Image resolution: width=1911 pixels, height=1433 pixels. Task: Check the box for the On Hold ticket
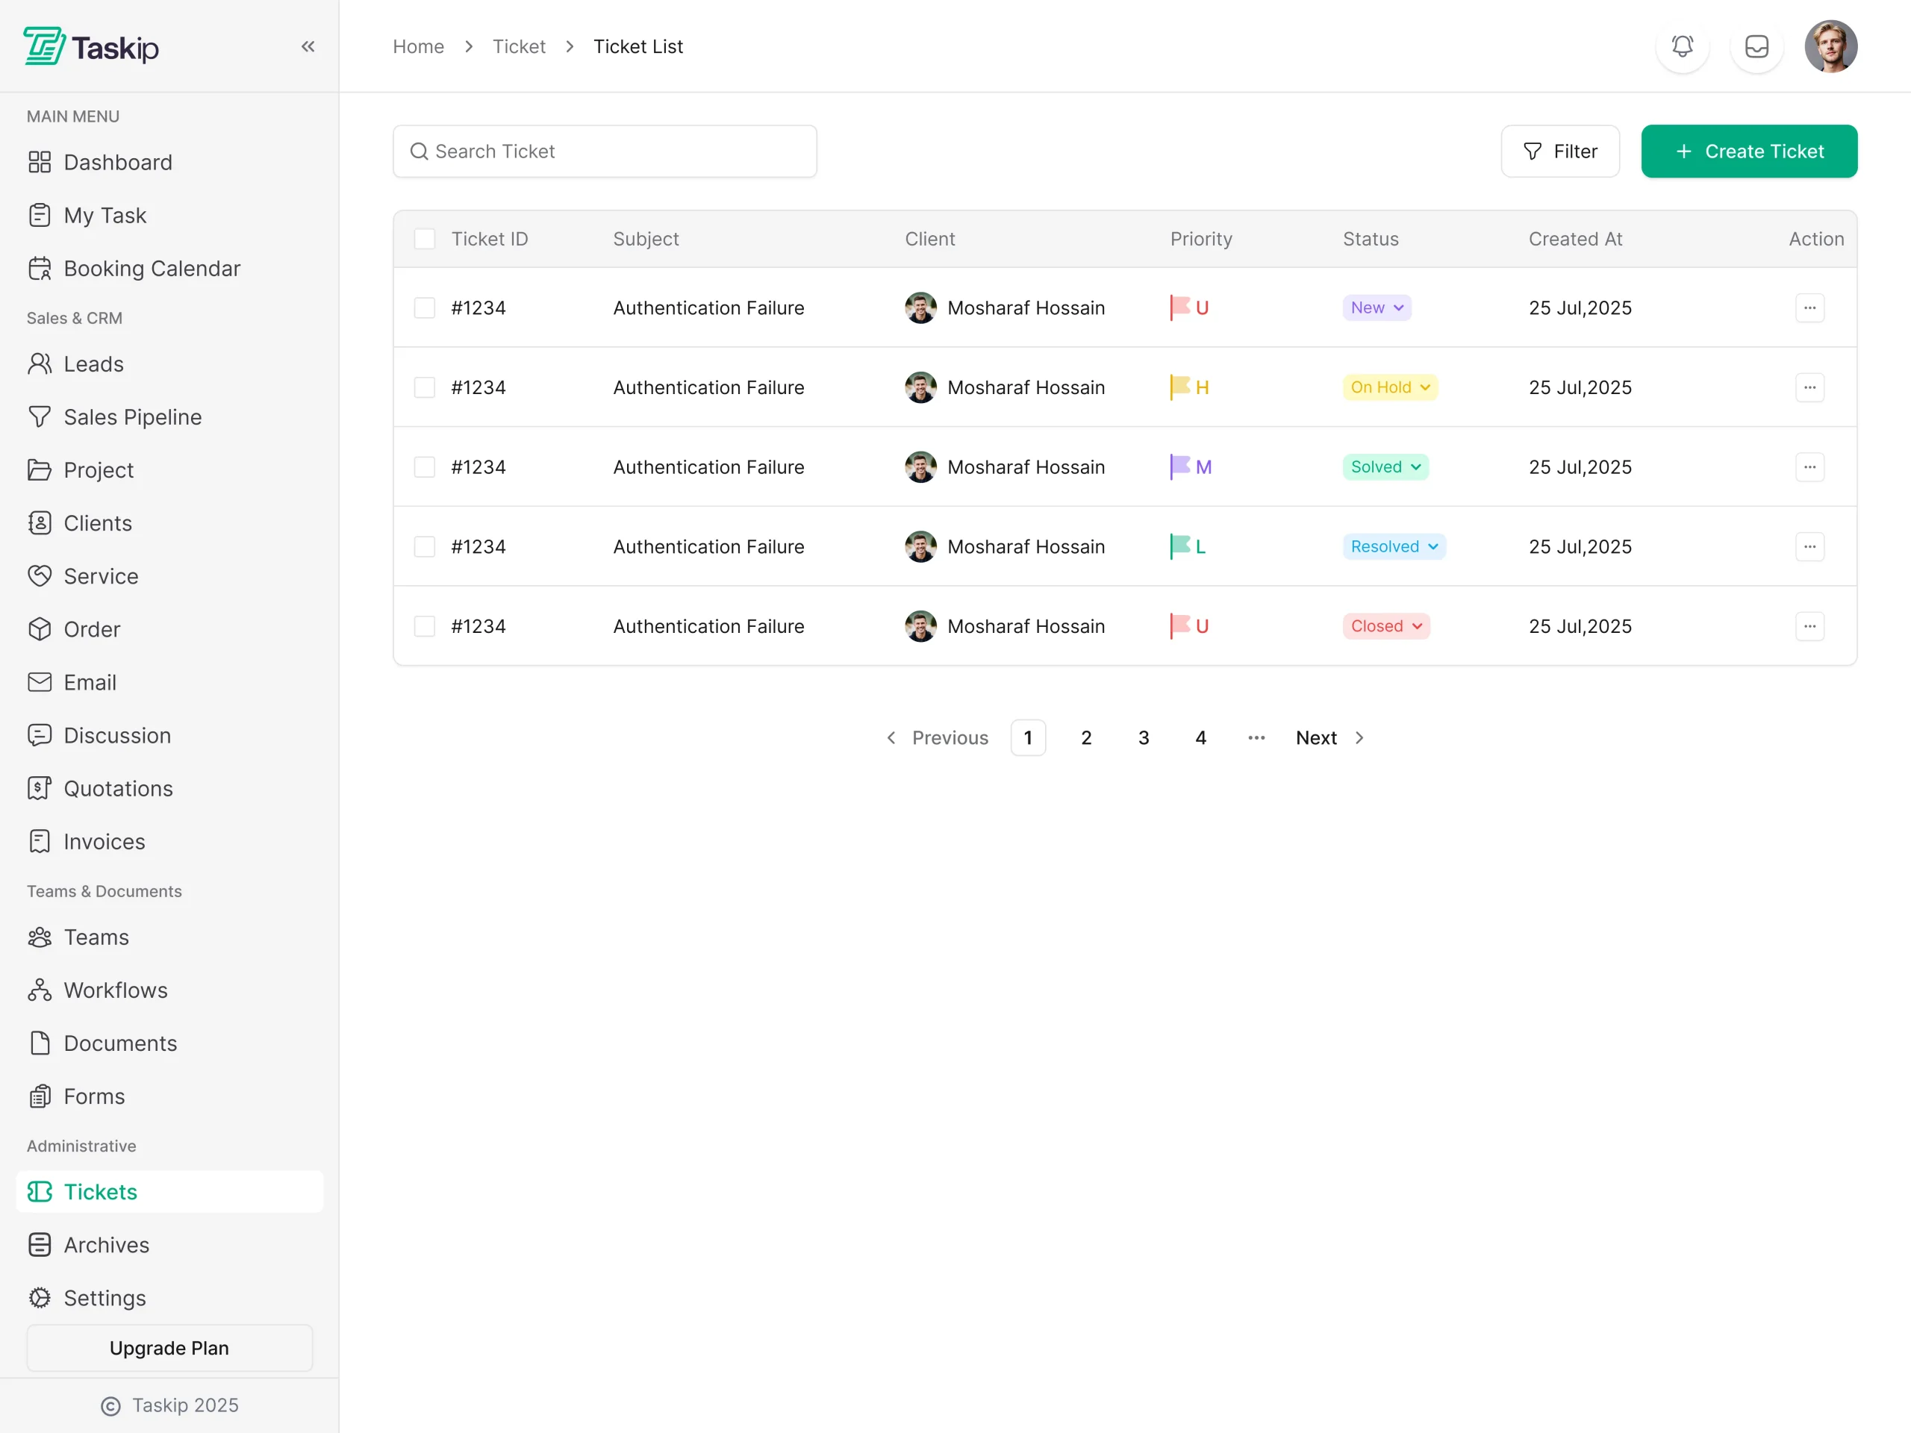(424, 388)
